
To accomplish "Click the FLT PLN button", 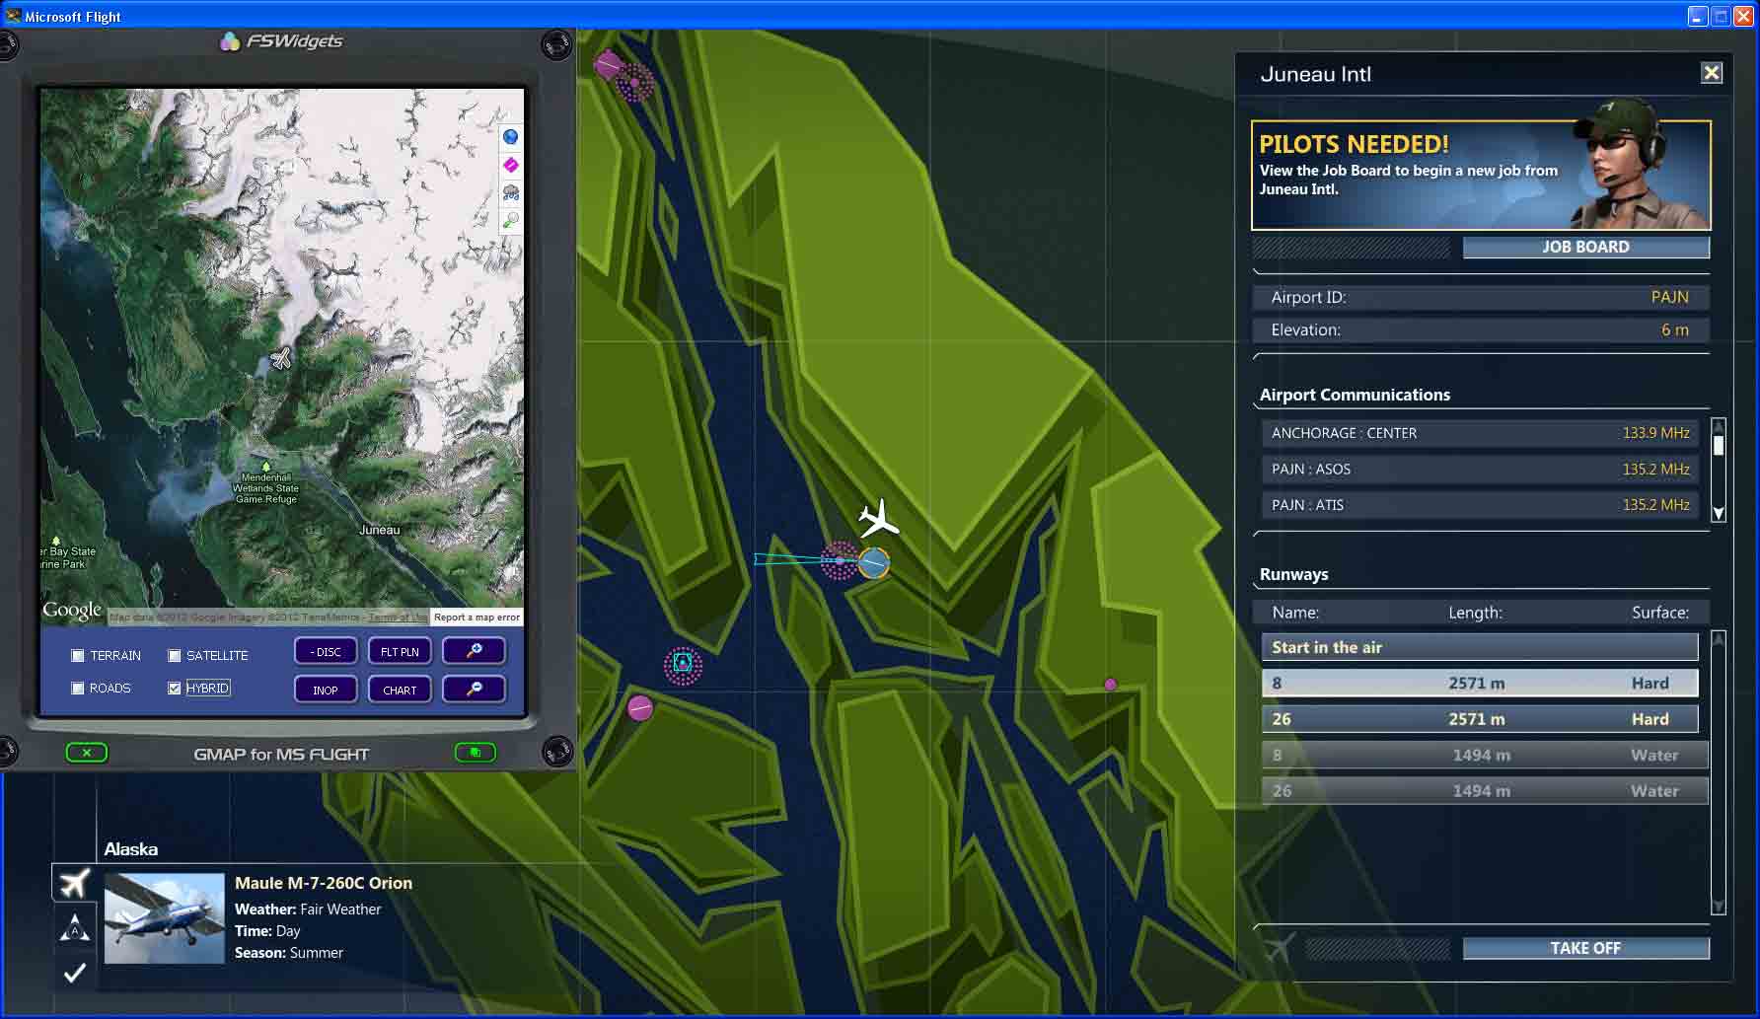I will click(400, 651).
